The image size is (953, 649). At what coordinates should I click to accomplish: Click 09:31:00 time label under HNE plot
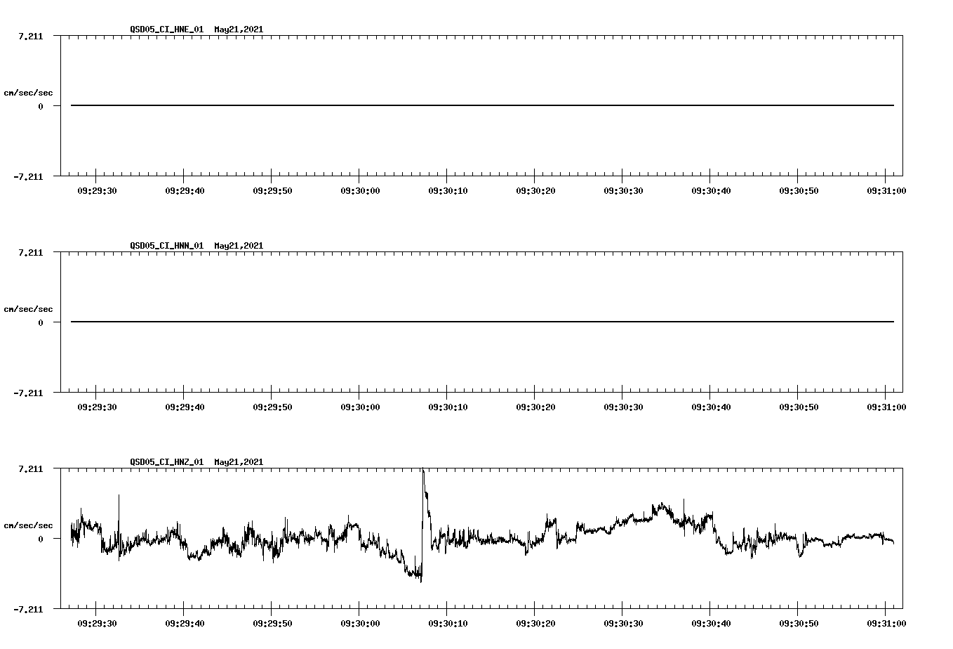point(886,190)
